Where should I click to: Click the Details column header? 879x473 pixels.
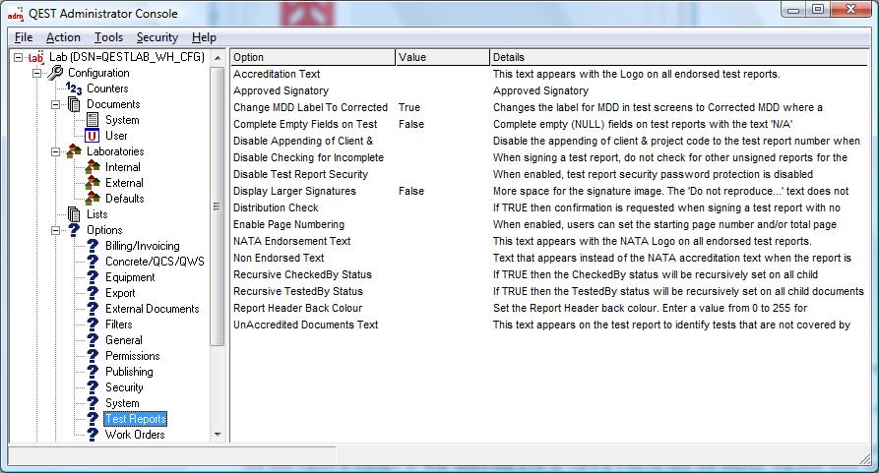point(679,57)
